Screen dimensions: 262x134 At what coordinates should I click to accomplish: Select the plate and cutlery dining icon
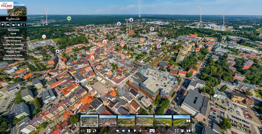[x=13, y=25]
